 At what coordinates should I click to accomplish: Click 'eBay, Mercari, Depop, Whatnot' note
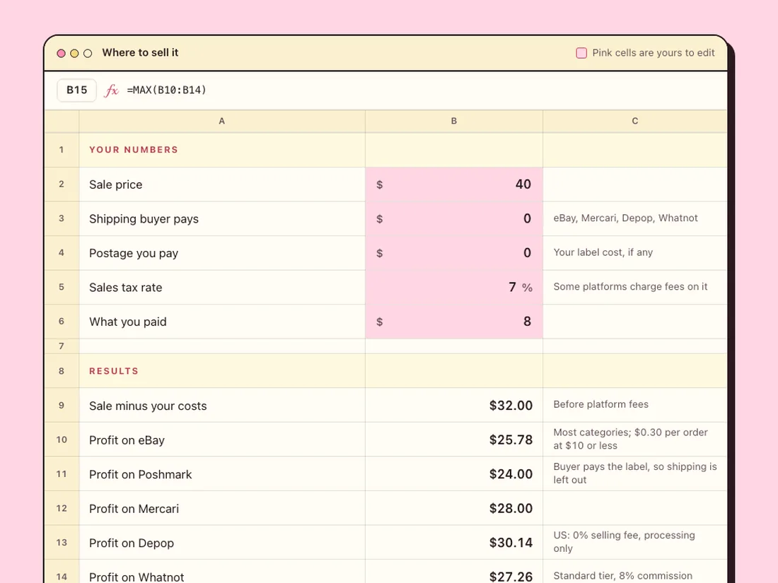click(626, 218)
